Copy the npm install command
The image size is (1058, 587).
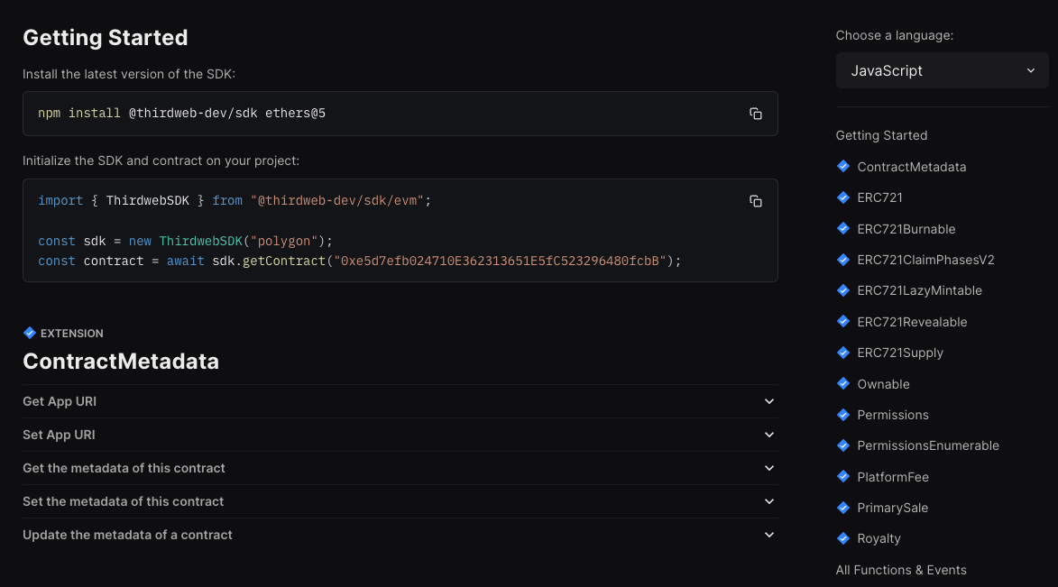tap(756, 114)
